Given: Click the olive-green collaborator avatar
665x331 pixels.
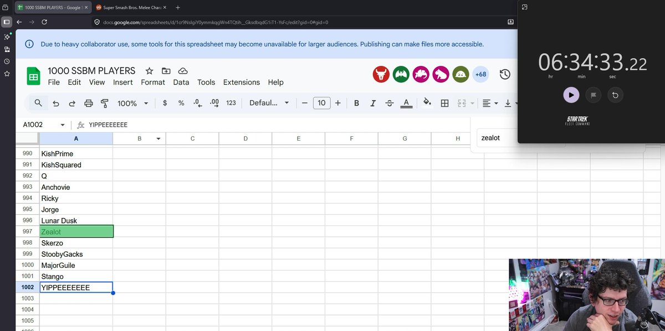Looking at the screenshot, I should pyautogui.click(x=461, y=74).
